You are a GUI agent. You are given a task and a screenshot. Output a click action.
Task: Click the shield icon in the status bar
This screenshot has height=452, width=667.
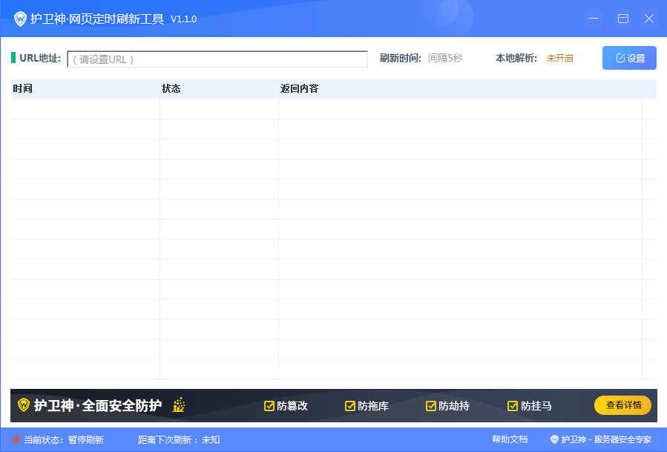554,439
